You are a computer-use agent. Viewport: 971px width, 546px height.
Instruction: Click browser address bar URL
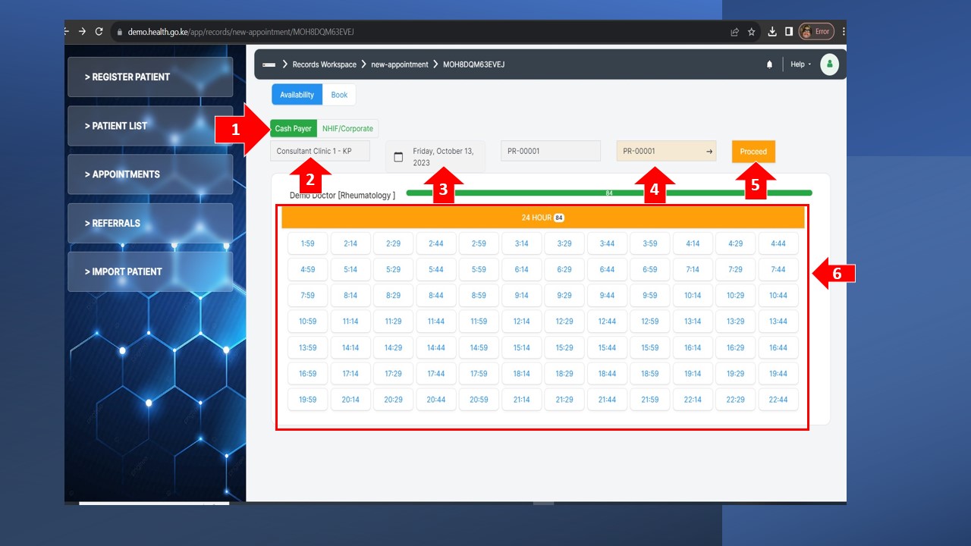(x=241, y=32)
